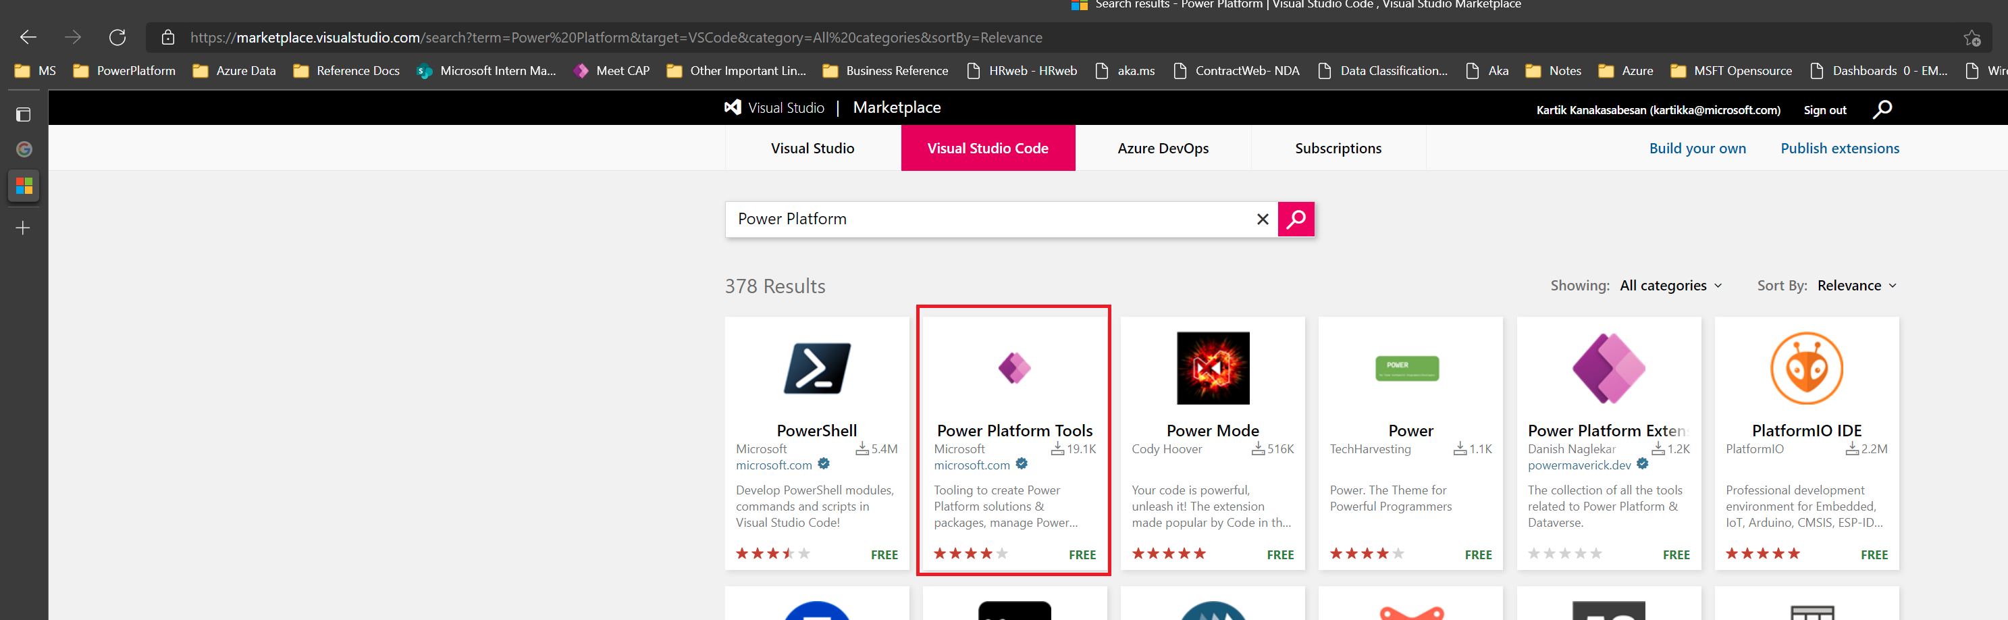This screenshot has height=620, width=2008.
Task: Click the Sign out link
Action: [1824, 110]
